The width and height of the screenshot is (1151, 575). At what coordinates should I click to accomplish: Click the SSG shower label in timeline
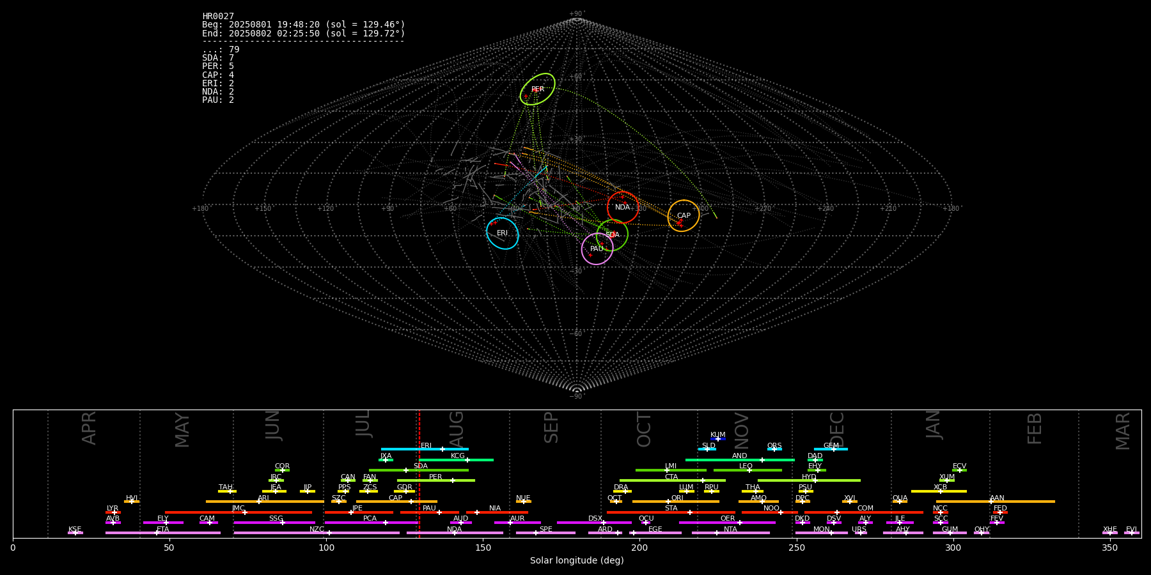pyautogui.click(x=276, y=519)
